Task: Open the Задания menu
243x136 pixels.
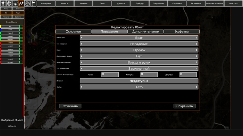Action: [x=83, y=3]
